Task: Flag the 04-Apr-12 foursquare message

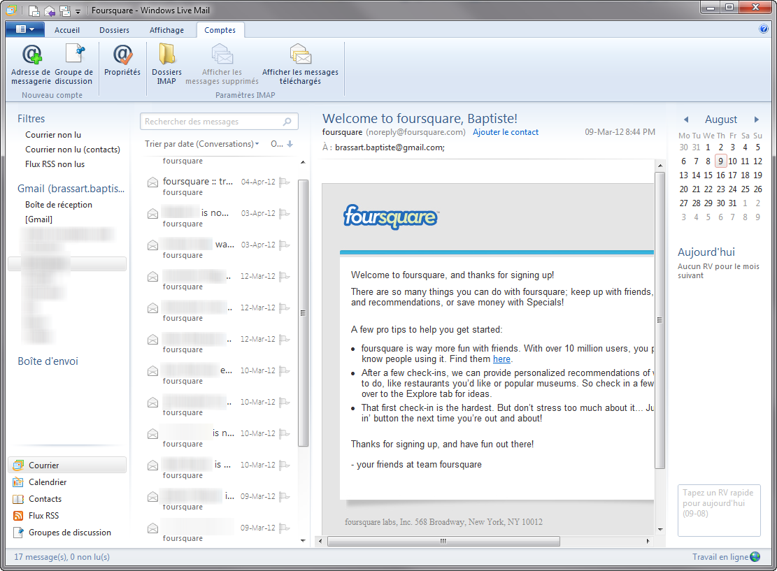Action: pos(285,182)
